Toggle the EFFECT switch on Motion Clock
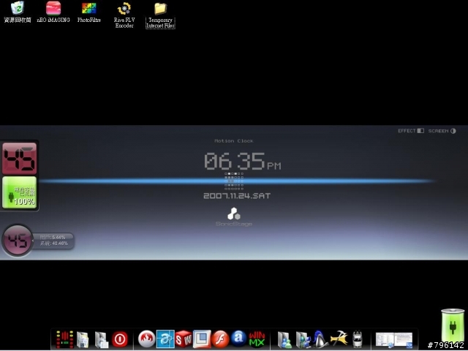This screenshot has width=468, height=351. (x=411, y=131)
